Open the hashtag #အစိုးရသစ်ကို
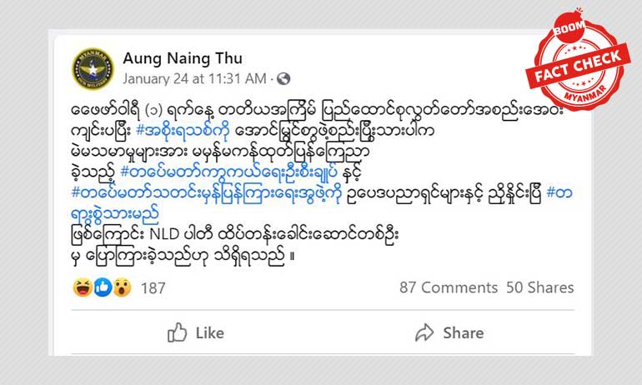The width and height of the screenshot is (642, 385). coord(183,131)
